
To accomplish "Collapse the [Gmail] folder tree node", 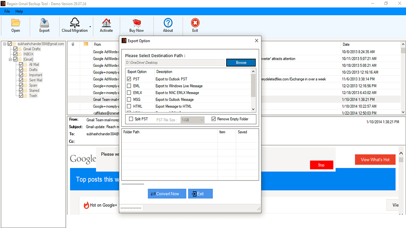I will (10, 59).
